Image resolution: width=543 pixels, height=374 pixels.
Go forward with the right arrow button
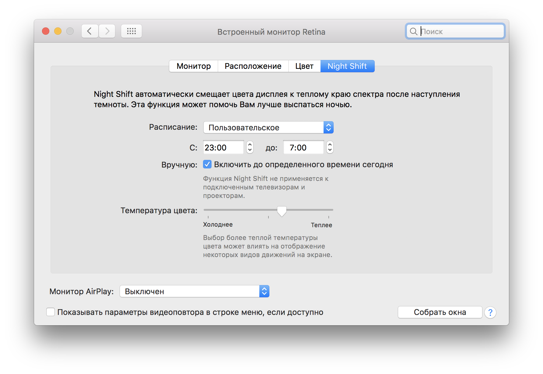107,31
